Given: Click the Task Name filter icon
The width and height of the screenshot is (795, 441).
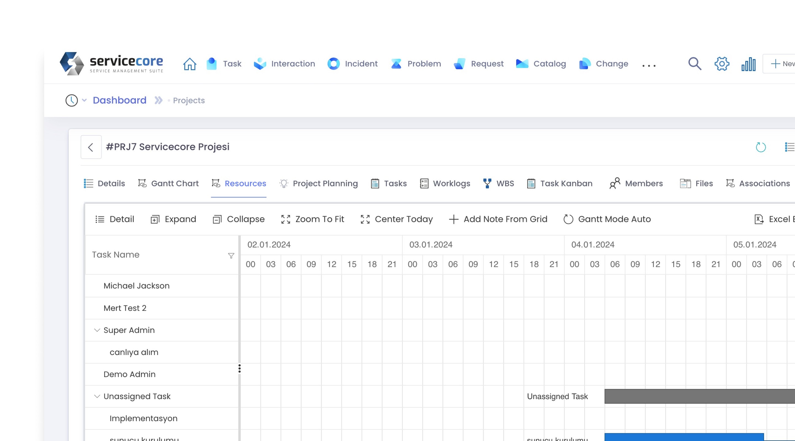Looking at the screenshot, I should click(231, 256).
